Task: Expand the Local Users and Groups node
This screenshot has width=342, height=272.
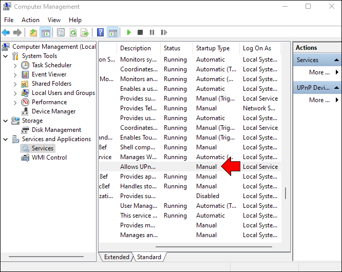Action: (15, 93)
